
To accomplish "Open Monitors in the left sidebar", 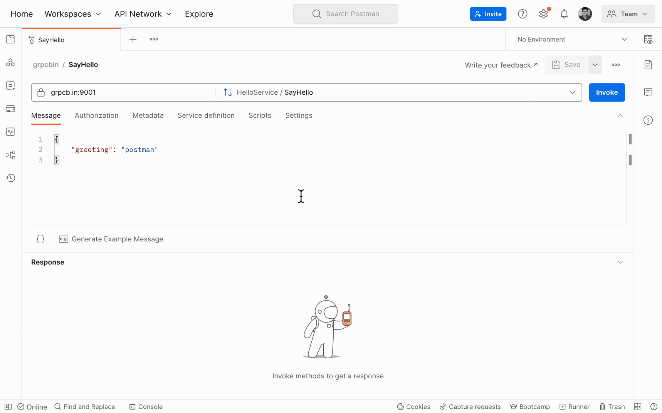I will (x=10, y=132).
